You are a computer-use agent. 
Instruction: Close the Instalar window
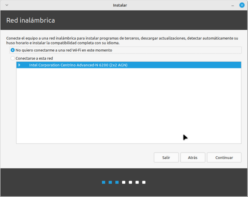coord(242,5)
